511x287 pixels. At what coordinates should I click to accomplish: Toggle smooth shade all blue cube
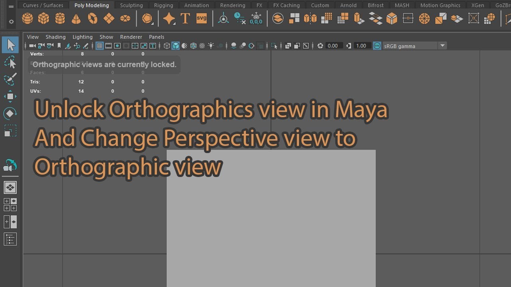[176, 46]
